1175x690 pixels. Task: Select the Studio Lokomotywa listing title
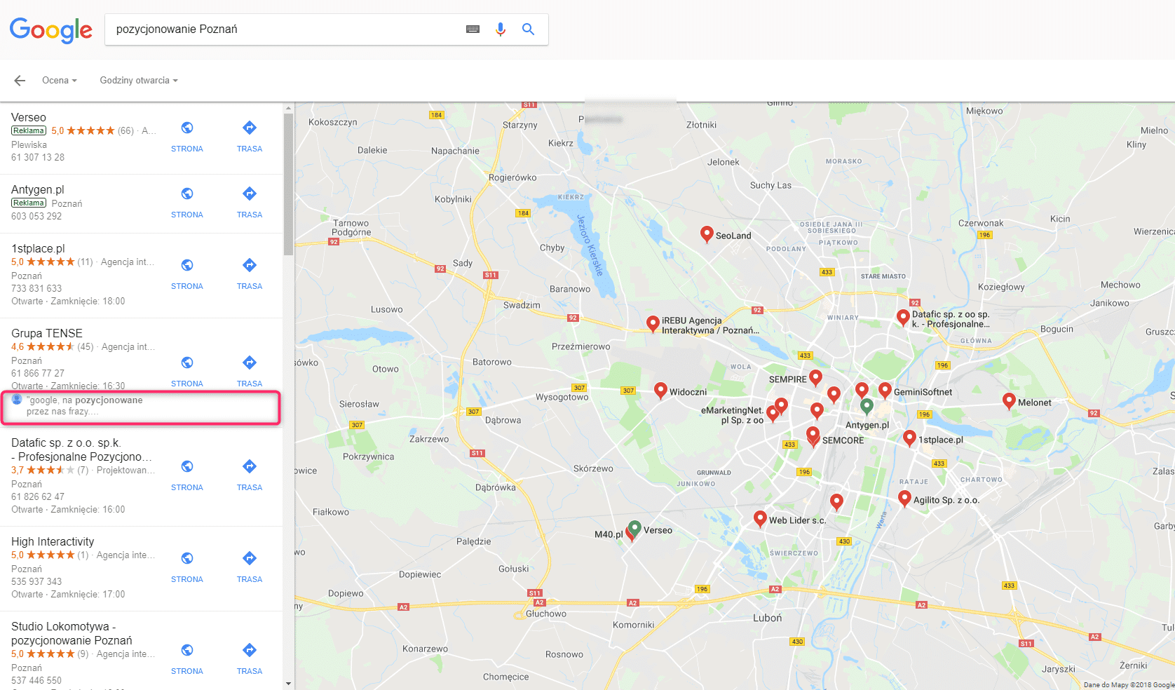coord(72,634)
